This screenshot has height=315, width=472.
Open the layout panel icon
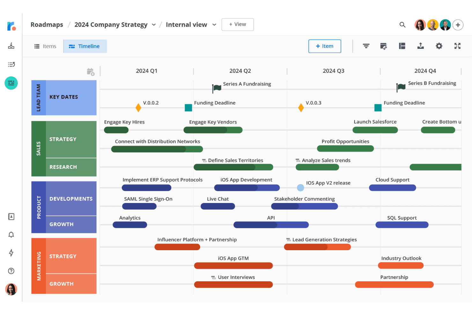[402, 46]
